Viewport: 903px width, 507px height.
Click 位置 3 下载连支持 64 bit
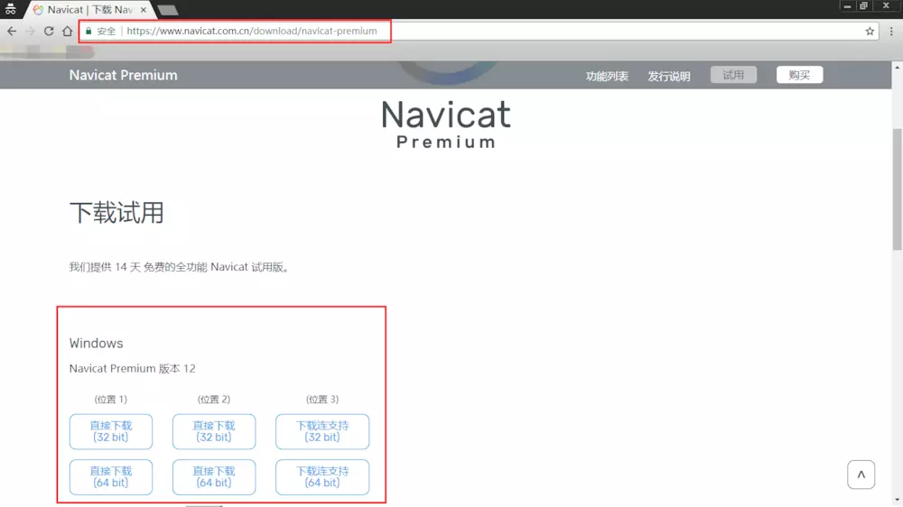coord(322,477)
